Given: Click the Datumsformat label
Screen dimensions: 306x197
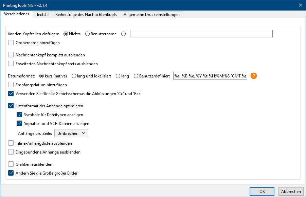Looking at the screenshot, I should click(21, 76).
